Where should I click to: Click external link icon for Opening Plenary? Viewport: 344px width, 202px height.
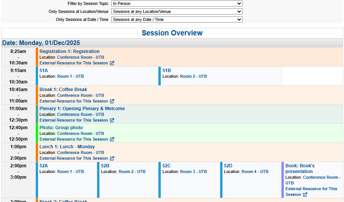(112, 120)
